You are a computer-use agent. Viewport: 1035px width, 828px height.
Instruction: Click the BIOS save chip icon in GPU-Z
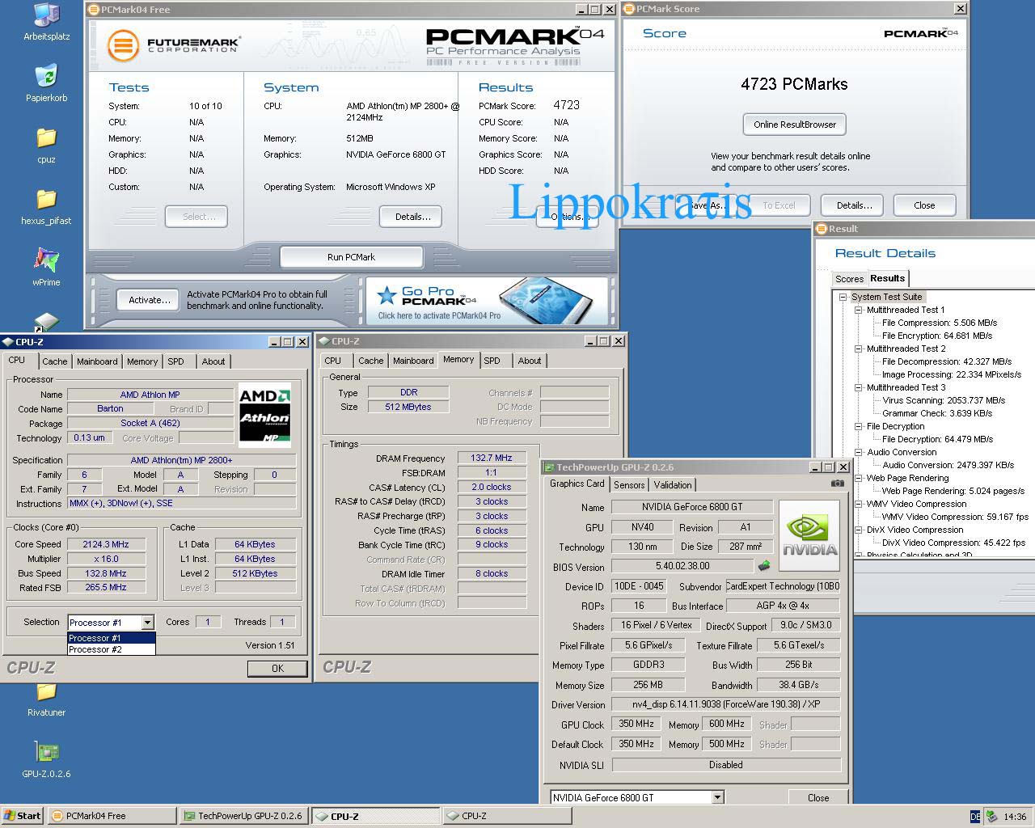click(x=763, y=567)
